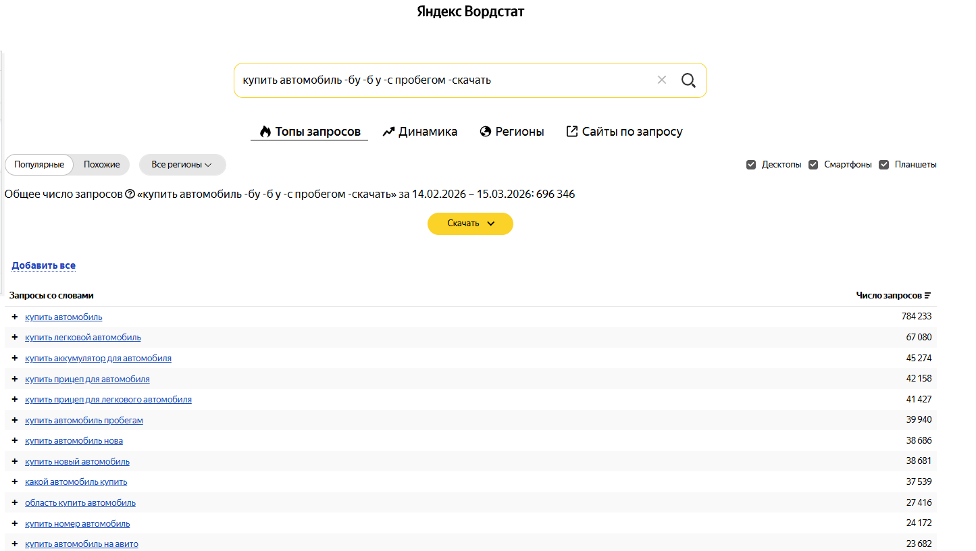Uncheck the Планшеты checkbox
976x551 pixels.
[883, 165]
